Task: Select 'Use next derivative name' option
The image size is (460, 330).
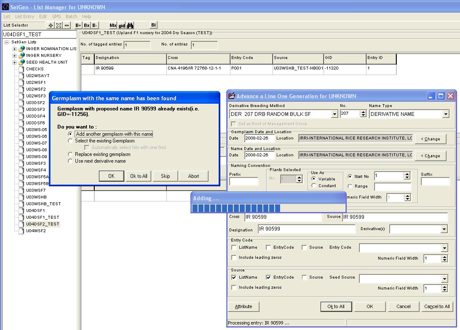Action: tap(70, 161)
